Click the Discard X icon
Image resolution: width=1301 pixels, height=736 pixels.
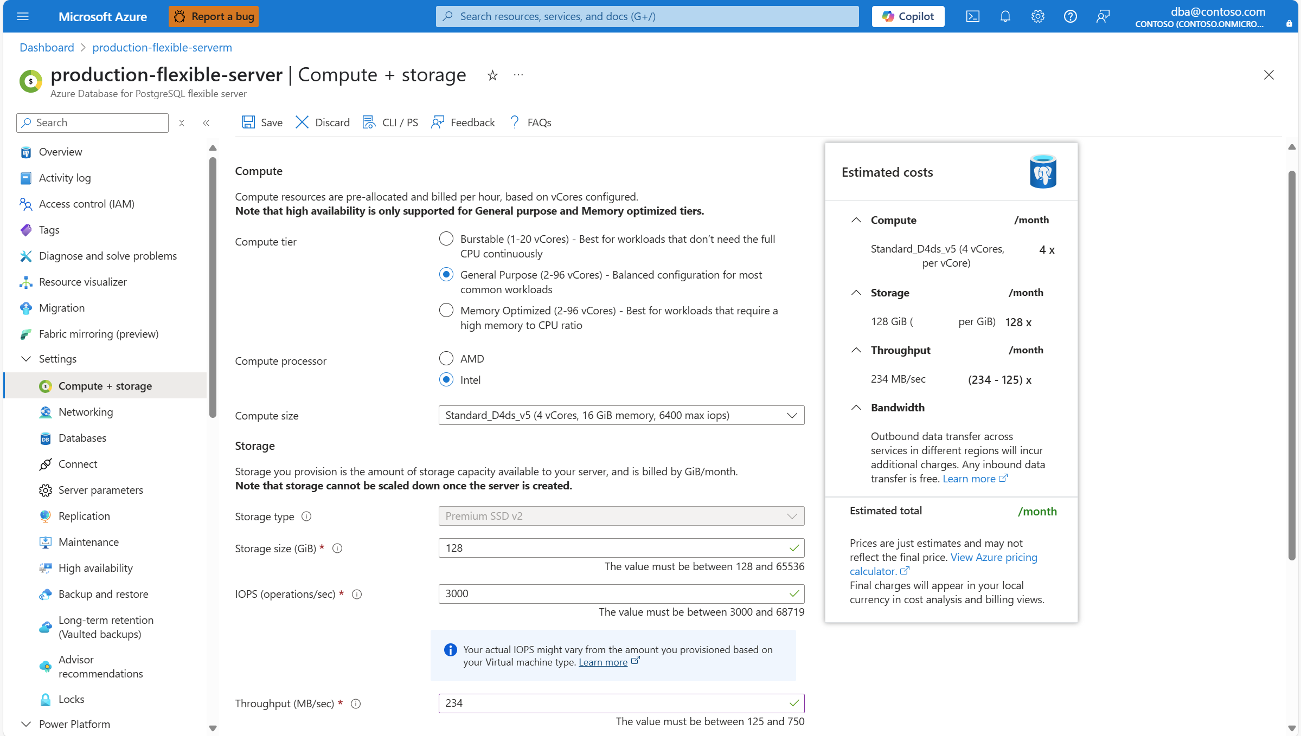302,122
